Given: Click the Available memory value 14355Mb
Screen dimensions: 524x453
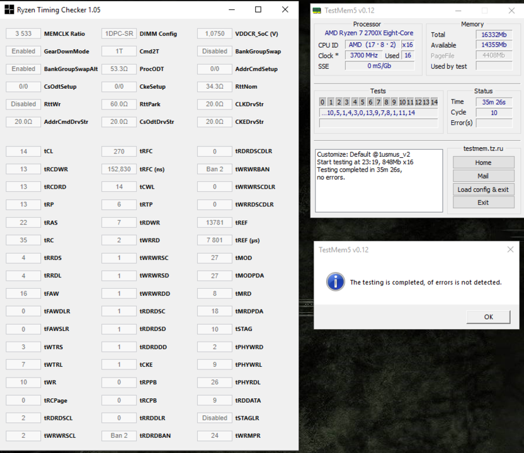Looking at the screenshot, I should 494,45.
